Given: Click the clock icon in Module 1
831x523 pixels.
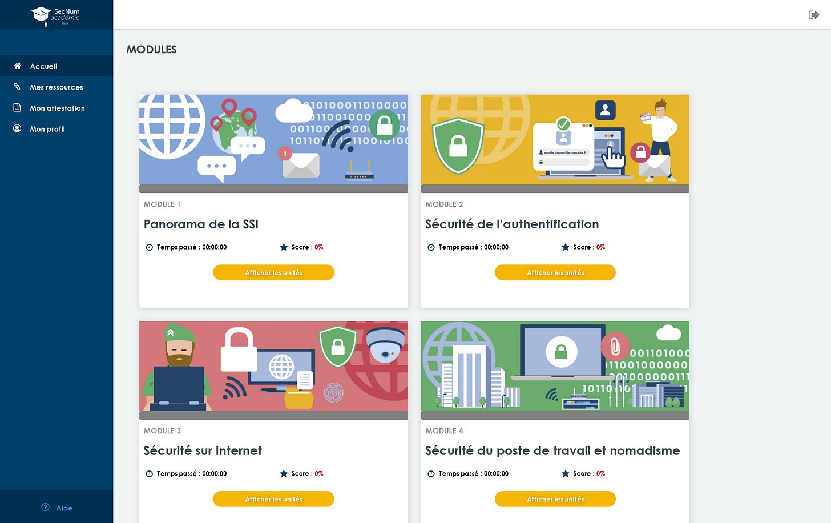Looking at the screenshot, I should 150,247.
